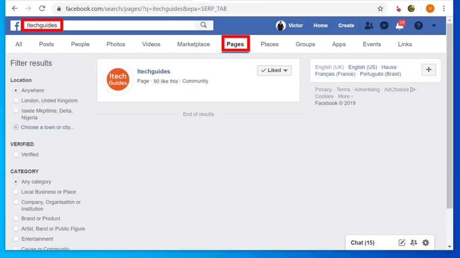The width and height of the screenshot is (460, 258).
Task: Switch language to English (US)
Action: (x=363, y=67)
